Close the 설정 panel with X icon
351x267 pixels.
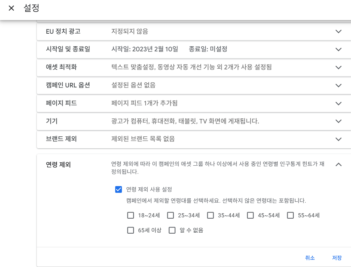pos(11,8)
